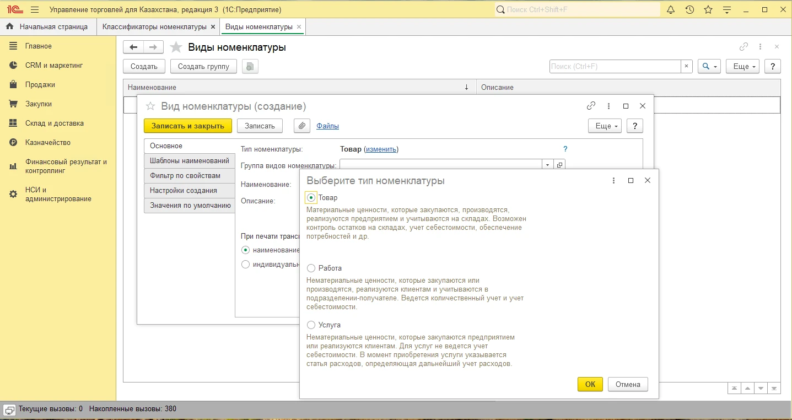
Task: Click the изменить link for Тип номенклатуры
Action: pos(381,149)
